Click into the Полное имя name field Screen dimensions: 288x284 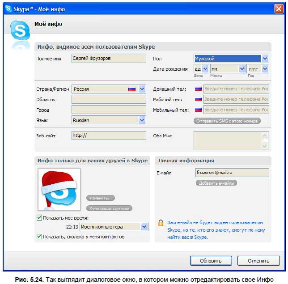click(109, 59)
